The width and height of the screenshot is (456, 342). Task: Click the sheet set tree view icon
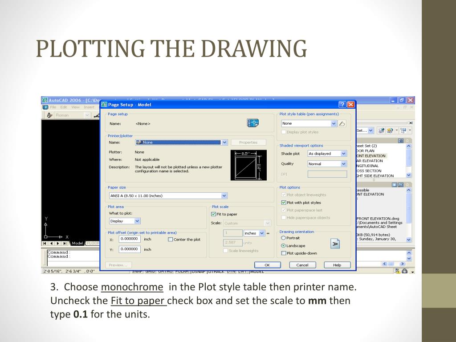pos(403,130)
